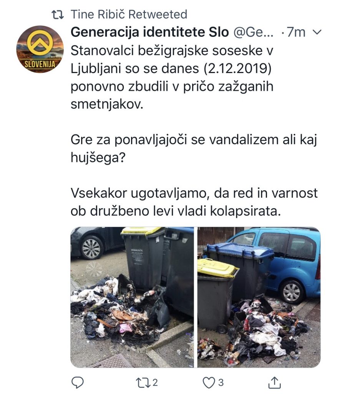This screenshot has height=394, width=337.
Task: Open the @Ge... handle link
Action: click(254, 32)
